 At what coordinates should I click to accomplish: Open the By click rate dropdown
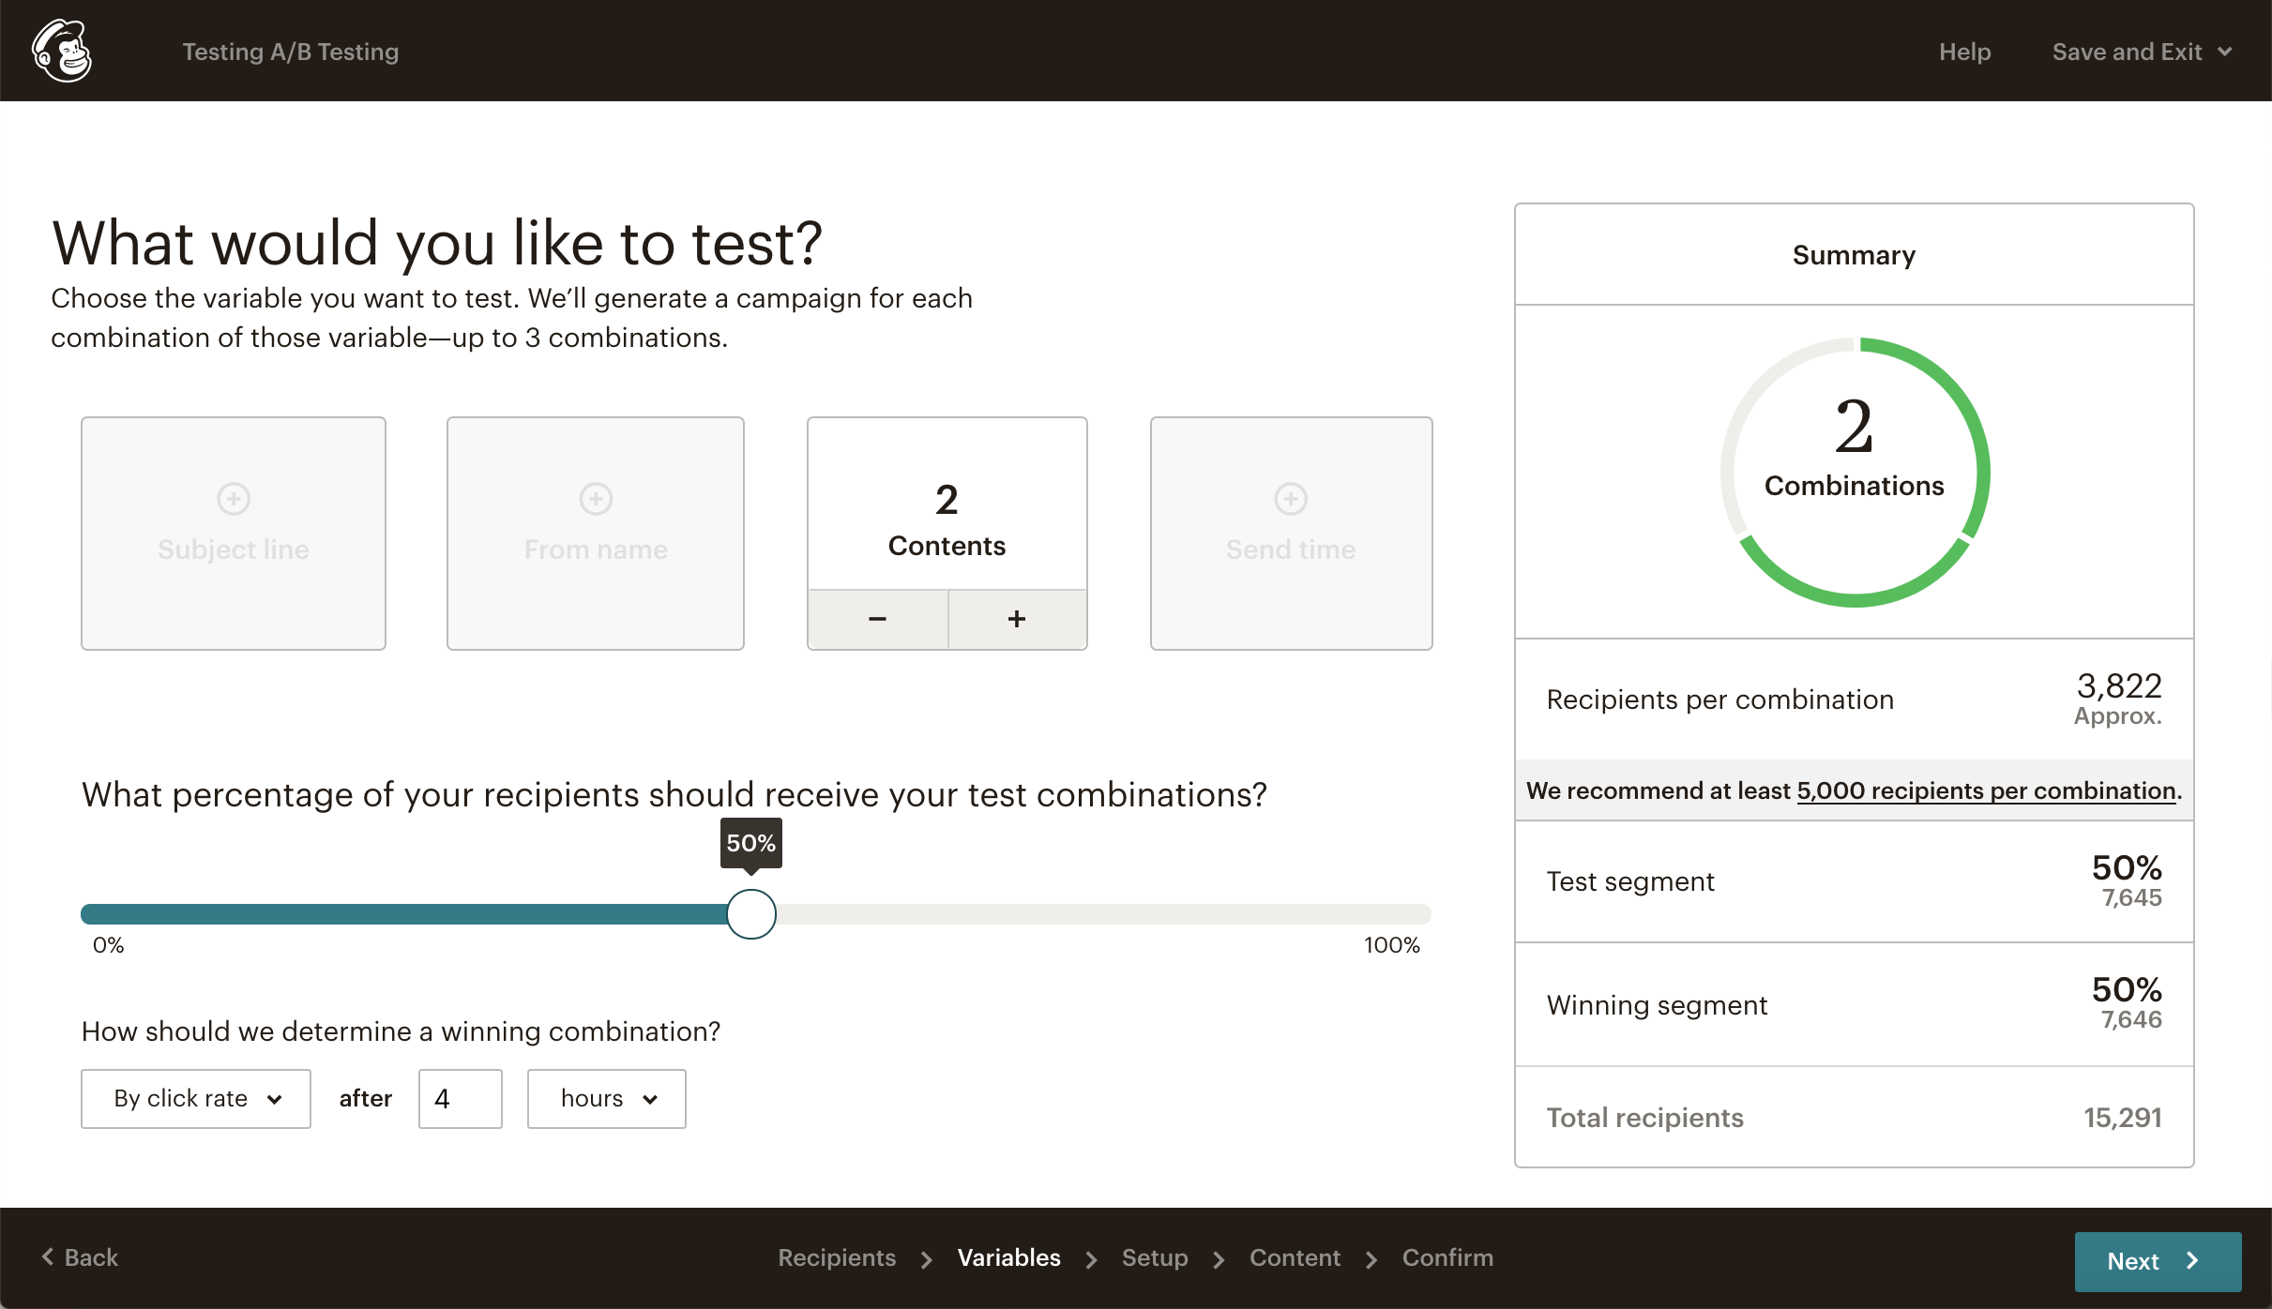tap(196, 1098)
